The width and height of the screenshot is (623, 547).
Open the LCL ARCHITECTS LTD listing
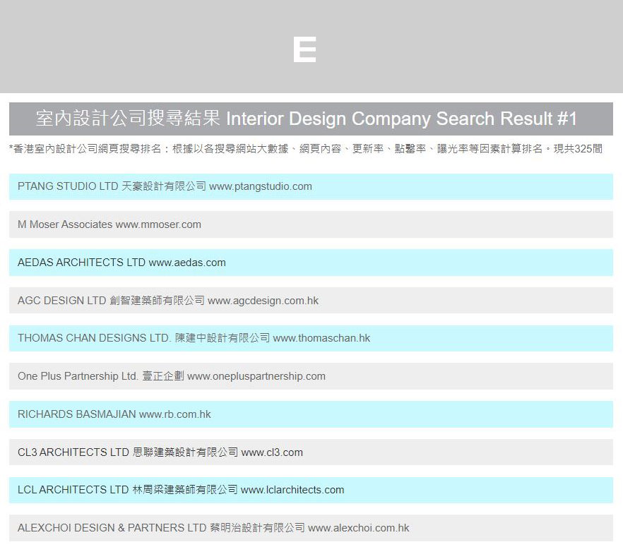pyautogui.click(x=311, y=490)
